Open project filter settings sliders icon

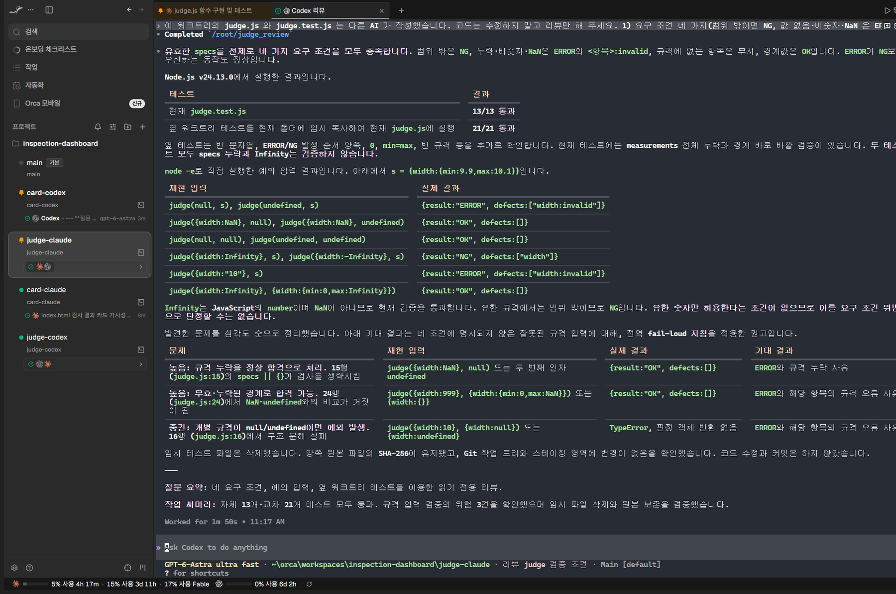(113, 127)
